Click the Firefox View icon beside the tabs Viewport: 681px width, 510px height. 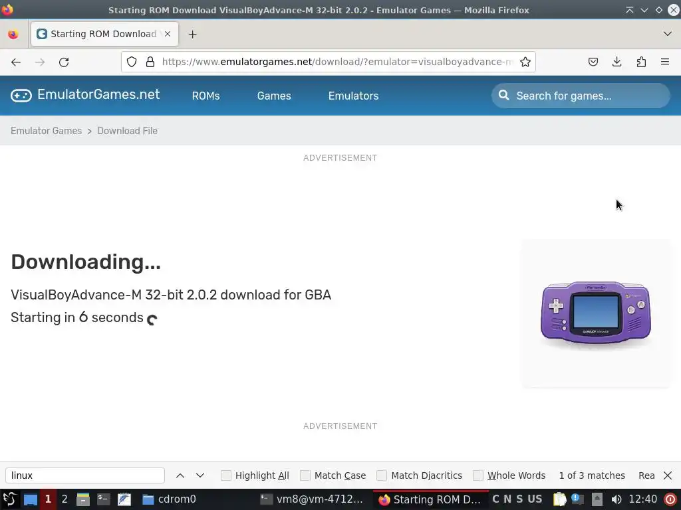pos(13,35)
